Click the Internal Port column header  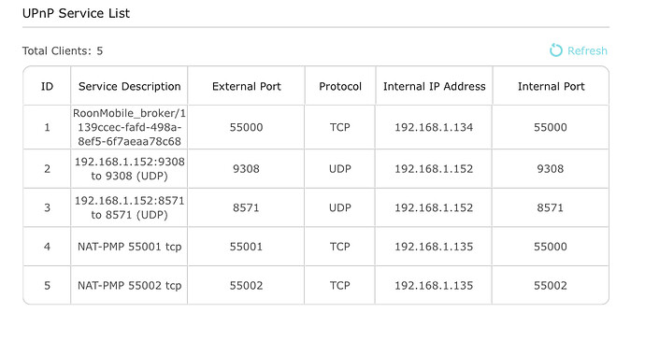pyautogui.click(x=551, y=86)
